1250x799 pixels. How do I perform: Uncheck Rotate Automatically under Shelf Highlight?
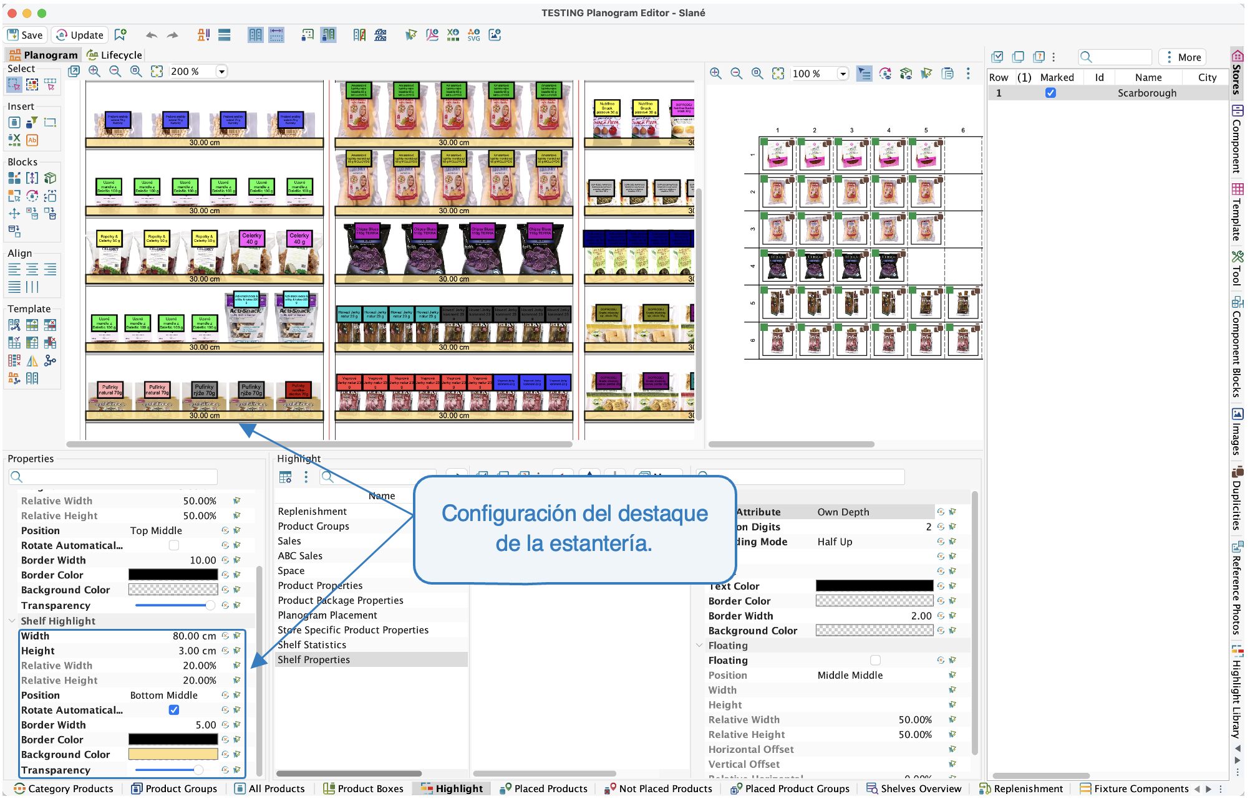pos(174,710)
